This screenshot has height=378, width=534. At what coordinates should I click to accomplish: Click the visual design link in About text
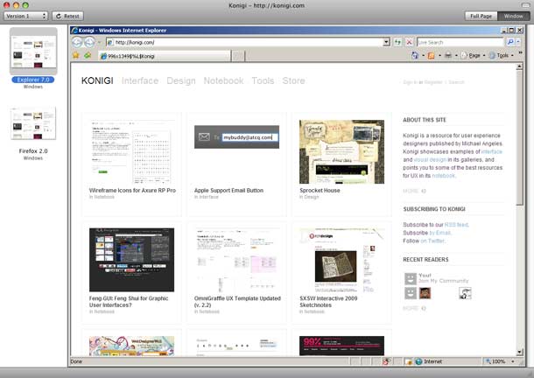coord(430,160)
